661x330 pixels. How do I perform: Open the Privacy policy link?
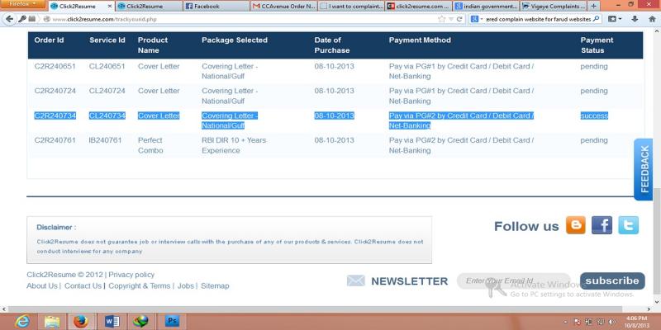(131, 275)
